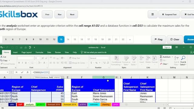Screen dimensions: 194x109
Task: Click the Prev question button
Action: (x=47, y=15)
